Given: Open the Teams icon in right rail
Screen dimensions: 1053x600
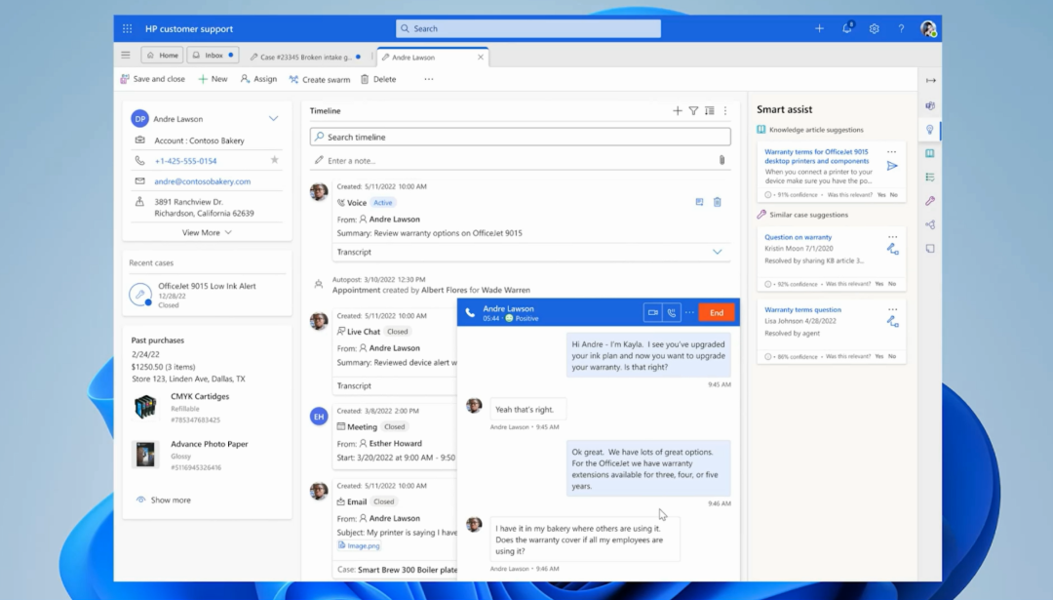Looking at the screenshot, I should tap(930, 105).
